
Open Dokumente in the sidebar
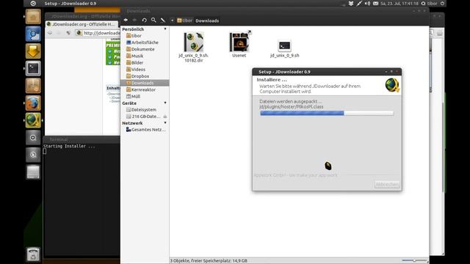tap(145, 49)
